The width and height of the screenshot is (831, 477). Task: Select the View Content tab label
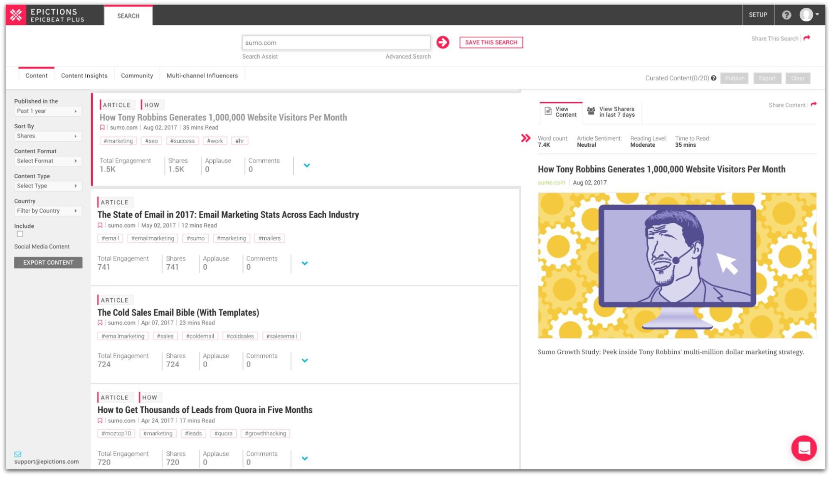[566, 112]
